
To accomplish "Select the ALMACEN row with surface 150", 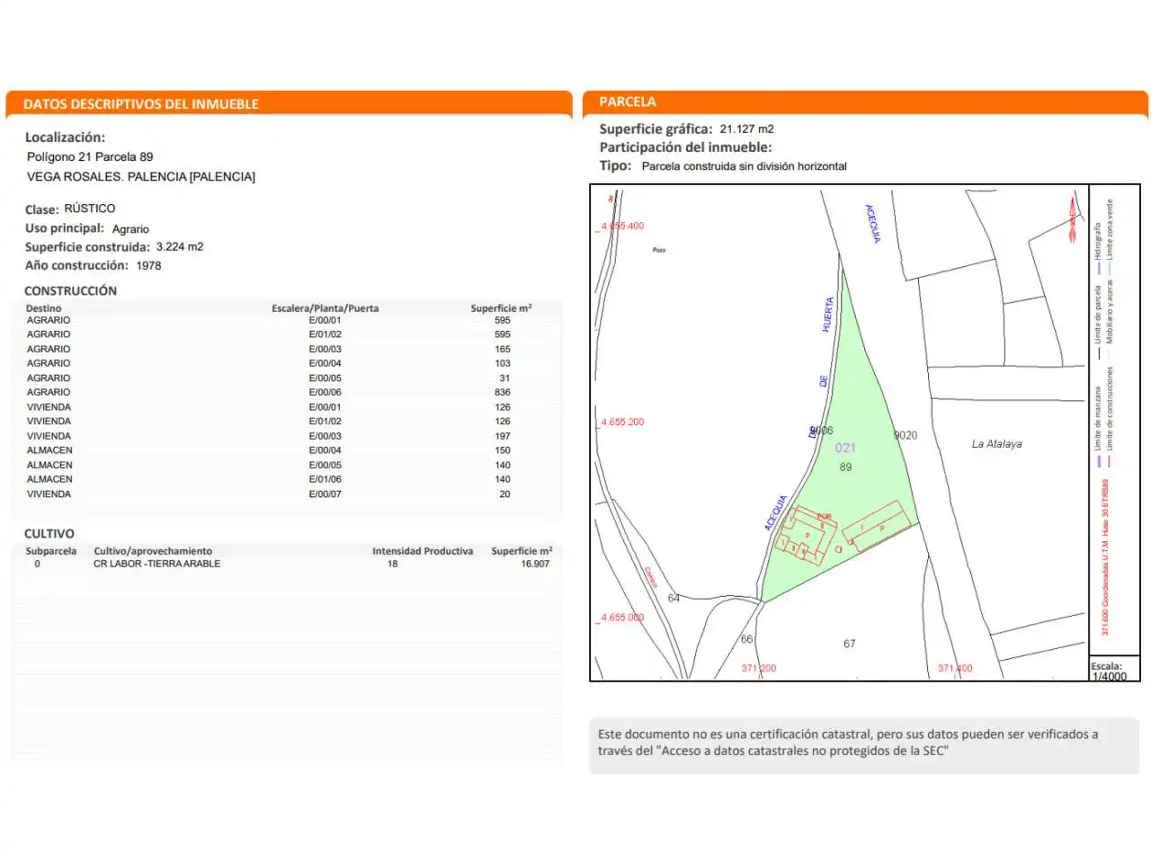I will (286, 450).
